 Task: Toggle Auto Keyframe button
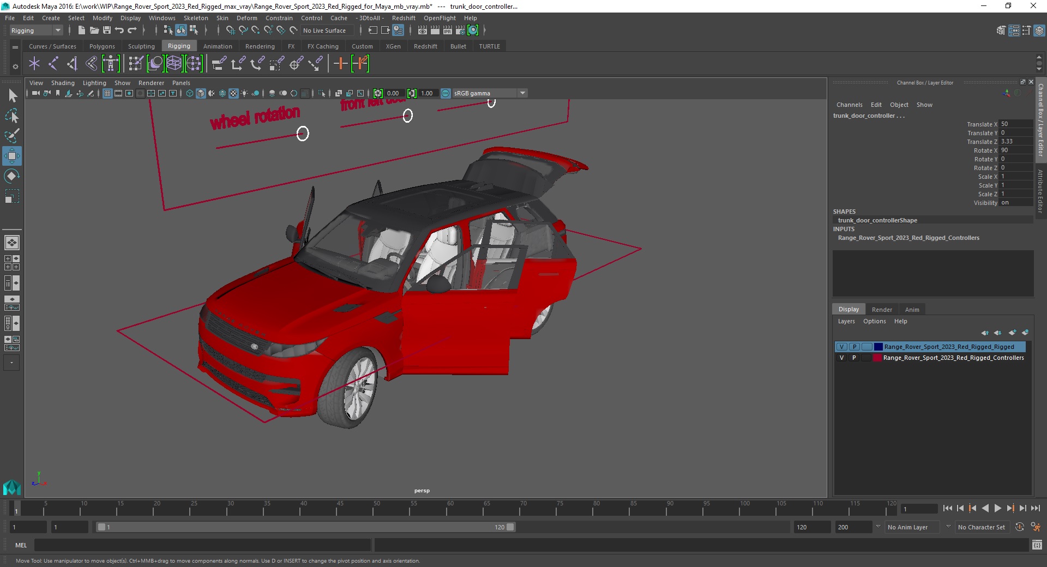pos(1020,527)
